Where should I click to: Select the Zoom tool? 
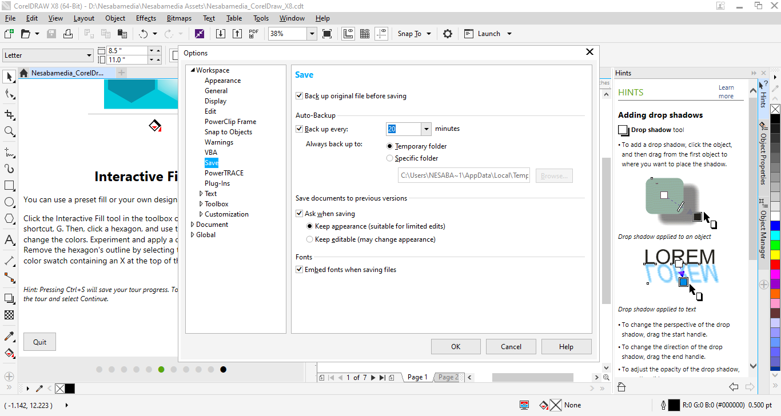(9, 132)
